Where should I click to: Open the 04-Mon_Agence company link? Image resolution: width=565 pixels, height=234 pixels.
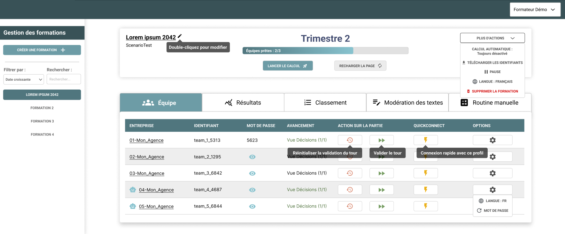156,190
